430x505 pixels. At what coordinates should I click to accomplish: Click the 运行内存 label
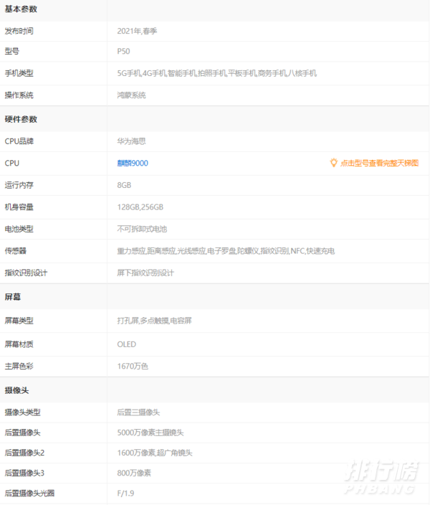(x=19, y=185)
